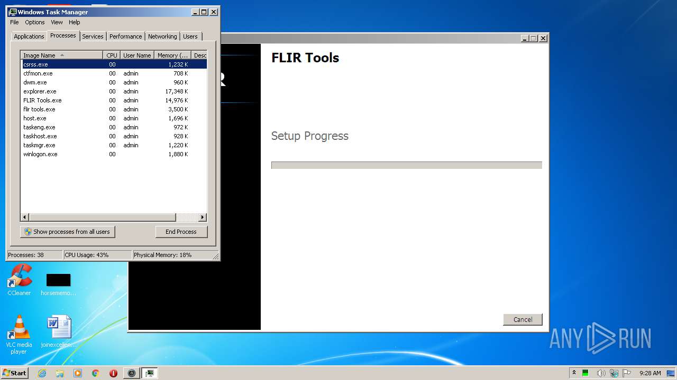This screenshot has width=677, height=380.
Task: Switch to the Applications tab
Action: coord(29,36)
